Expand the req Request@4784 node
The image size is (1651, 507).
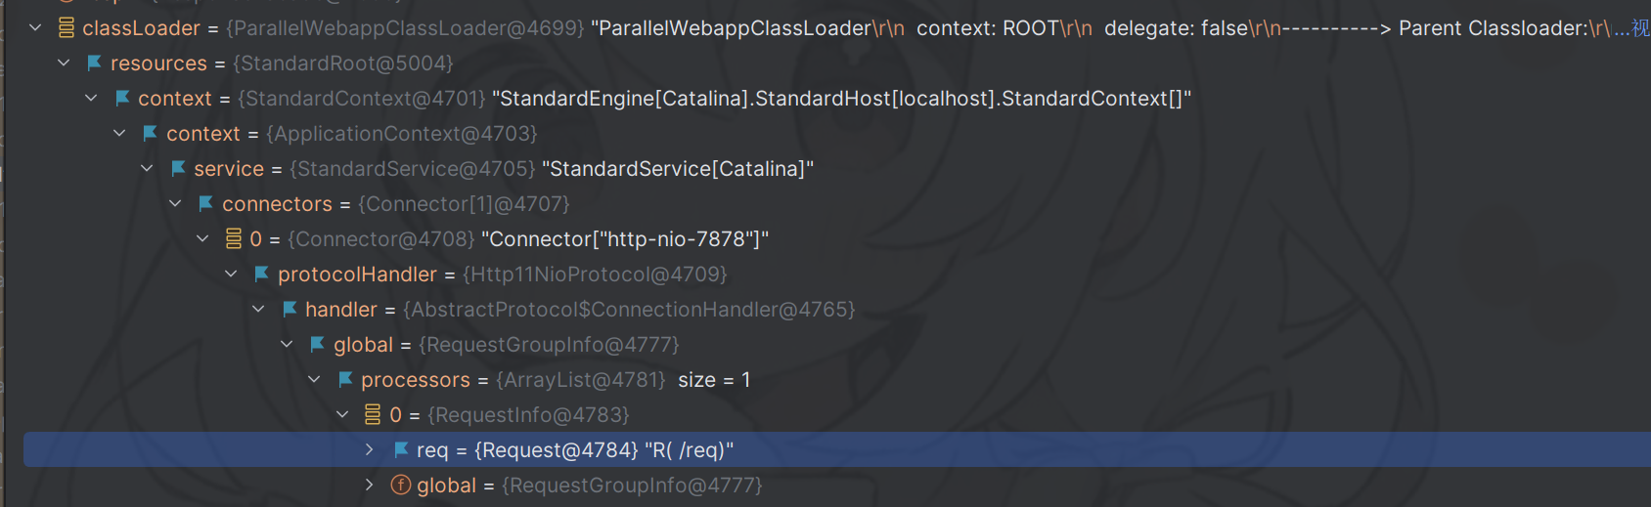point(370,450)
